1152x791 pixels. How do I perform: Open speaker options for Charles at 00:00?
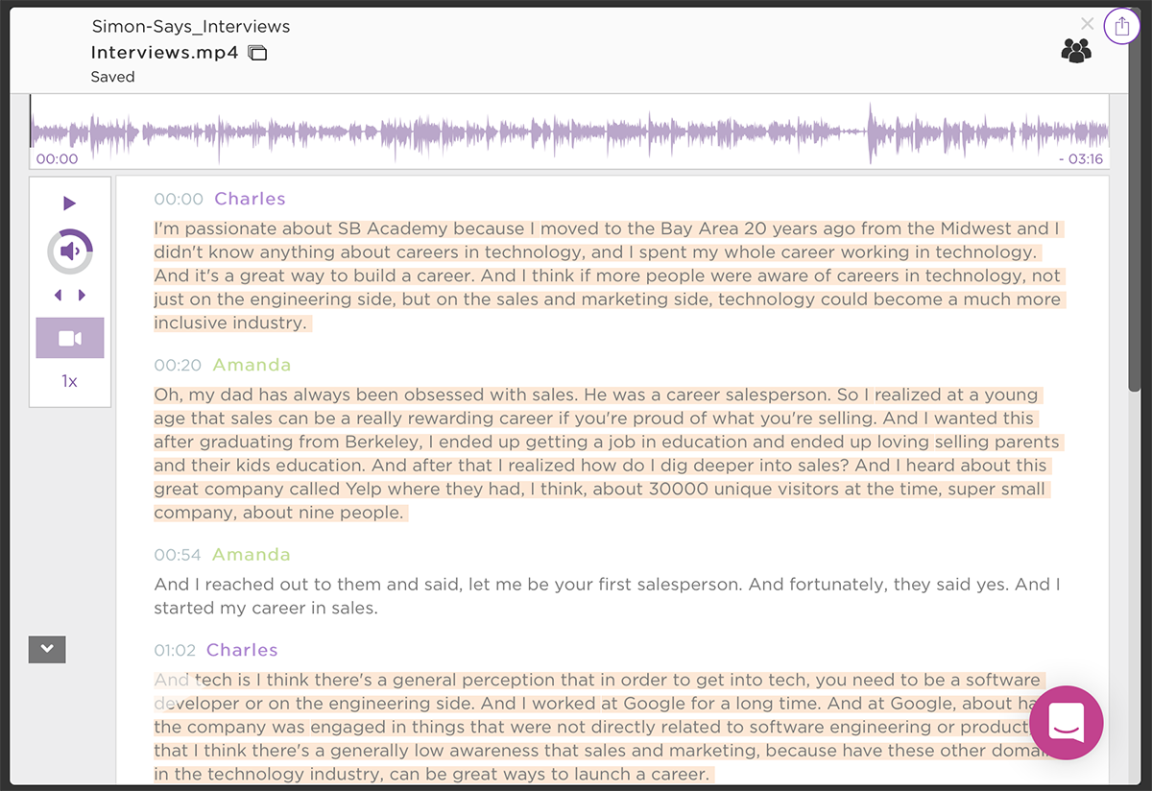click(x=250, y=199)
